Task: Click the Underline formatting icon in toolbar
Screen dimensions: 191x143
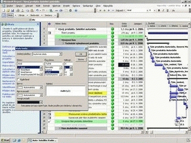Action: pos(168,10)
